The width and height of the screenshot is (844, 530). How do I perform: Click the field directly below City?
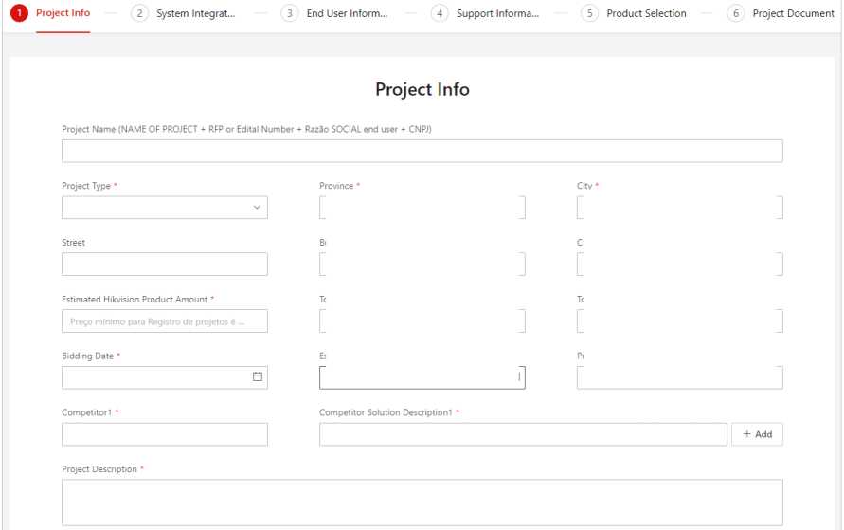click(x=679, y=265)
